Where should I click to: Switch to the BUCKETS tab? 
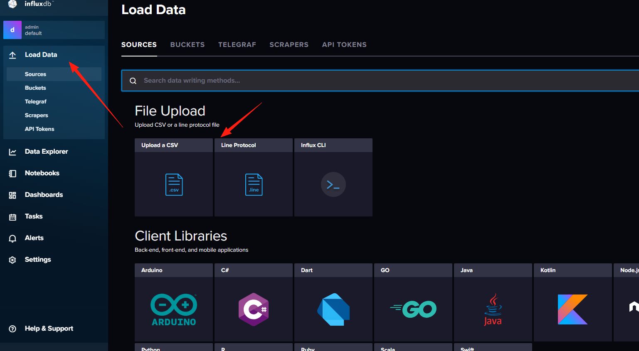[188, 44]
